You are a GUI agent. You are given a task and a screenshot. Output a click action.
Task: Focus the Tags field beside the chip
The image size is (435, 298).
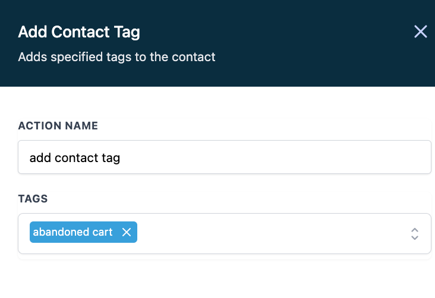click(x=267, y=233)
